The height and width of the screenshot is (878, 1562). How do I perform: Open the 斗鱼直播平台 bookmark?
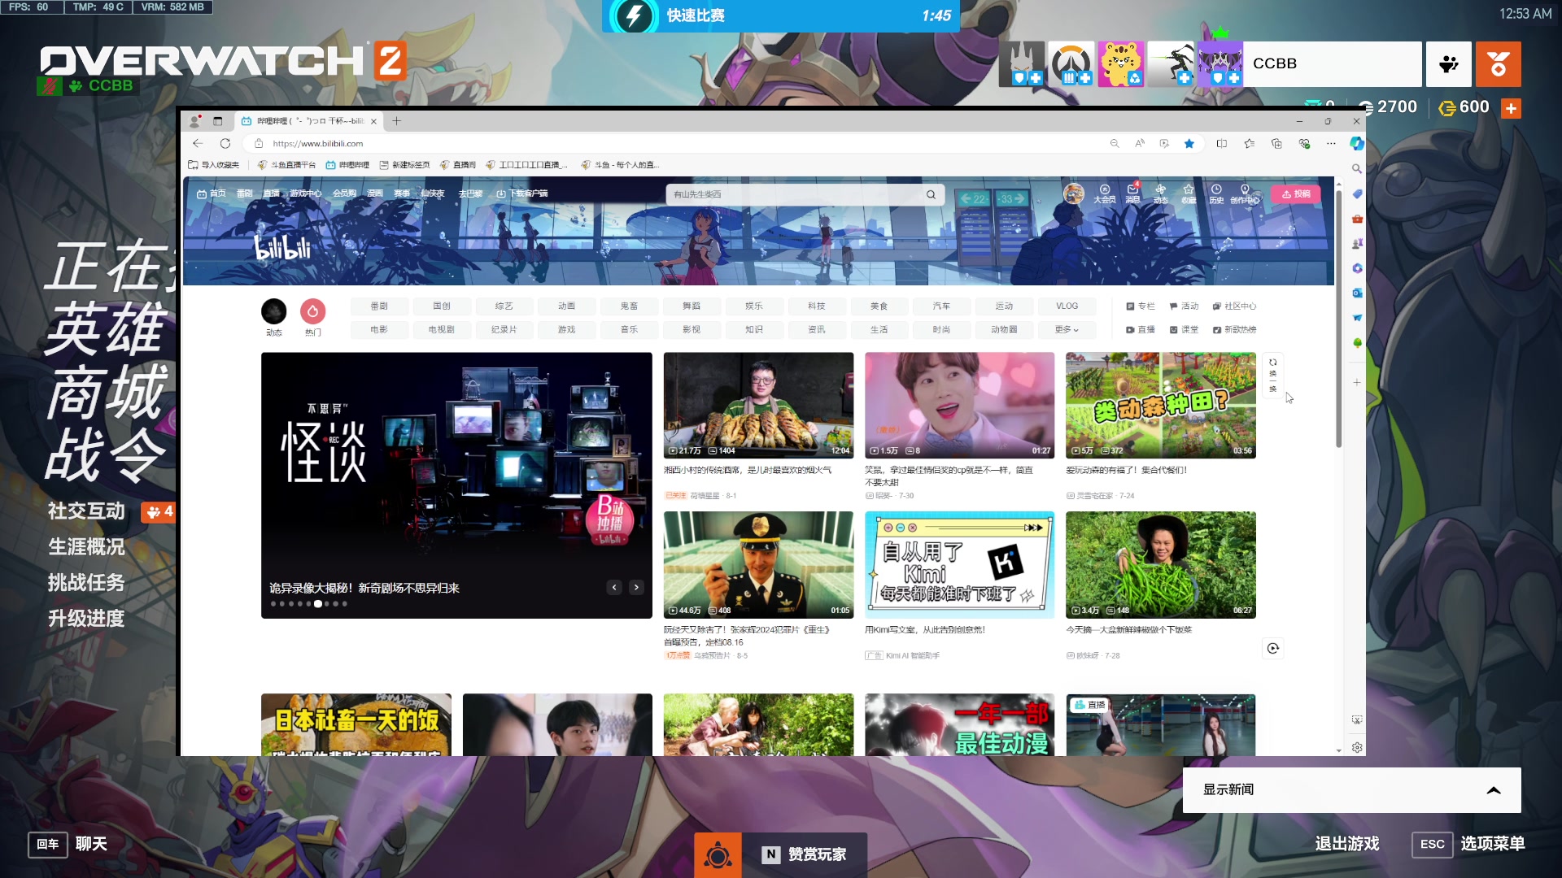coord(286,165)
